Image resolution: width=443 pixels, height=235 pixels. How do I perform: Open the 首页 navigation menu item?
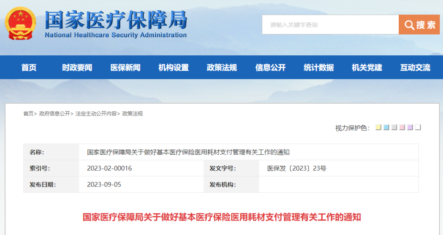29,68
